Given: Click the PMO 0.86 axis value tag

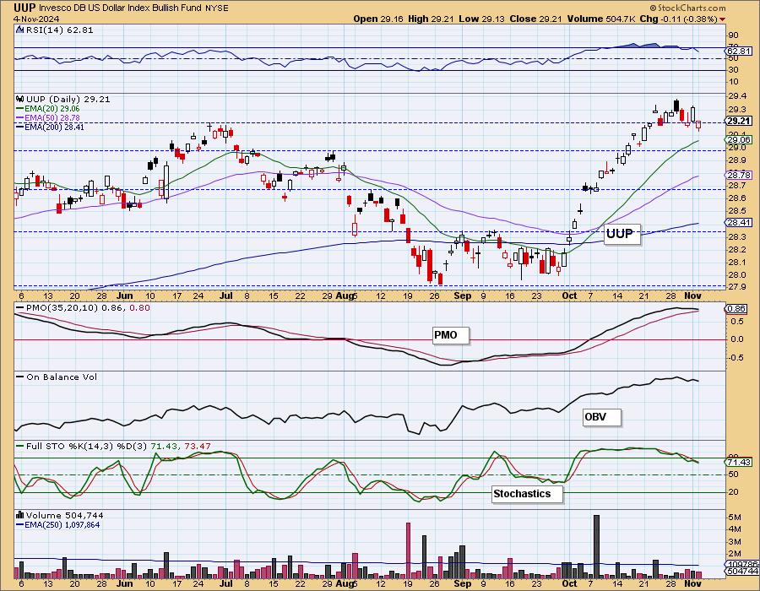Looking at the screenshot, I should [736, 308].
